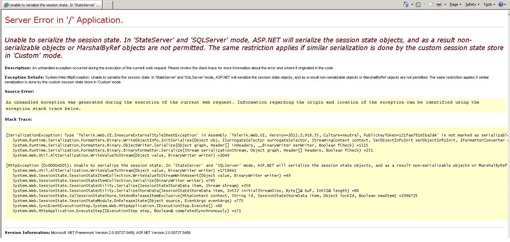The image size is (510, 242).
Task: Click the yellow Source Error message box
Action: 254,105
